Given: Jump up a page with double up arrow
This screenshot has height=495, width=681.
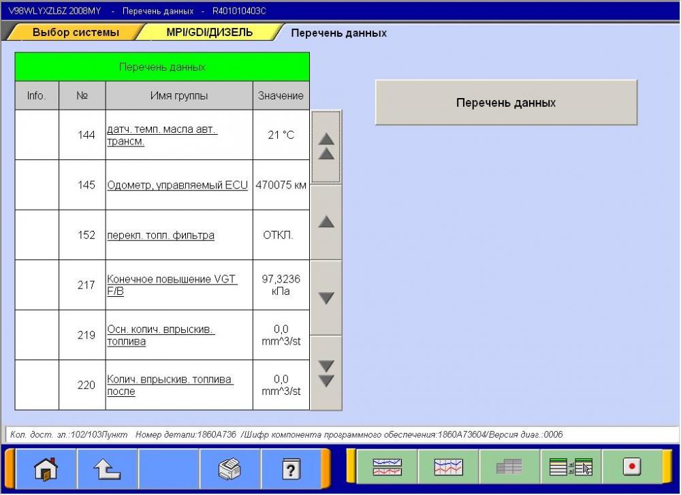Looking at the screenshot, I should [x=326, y=147].
